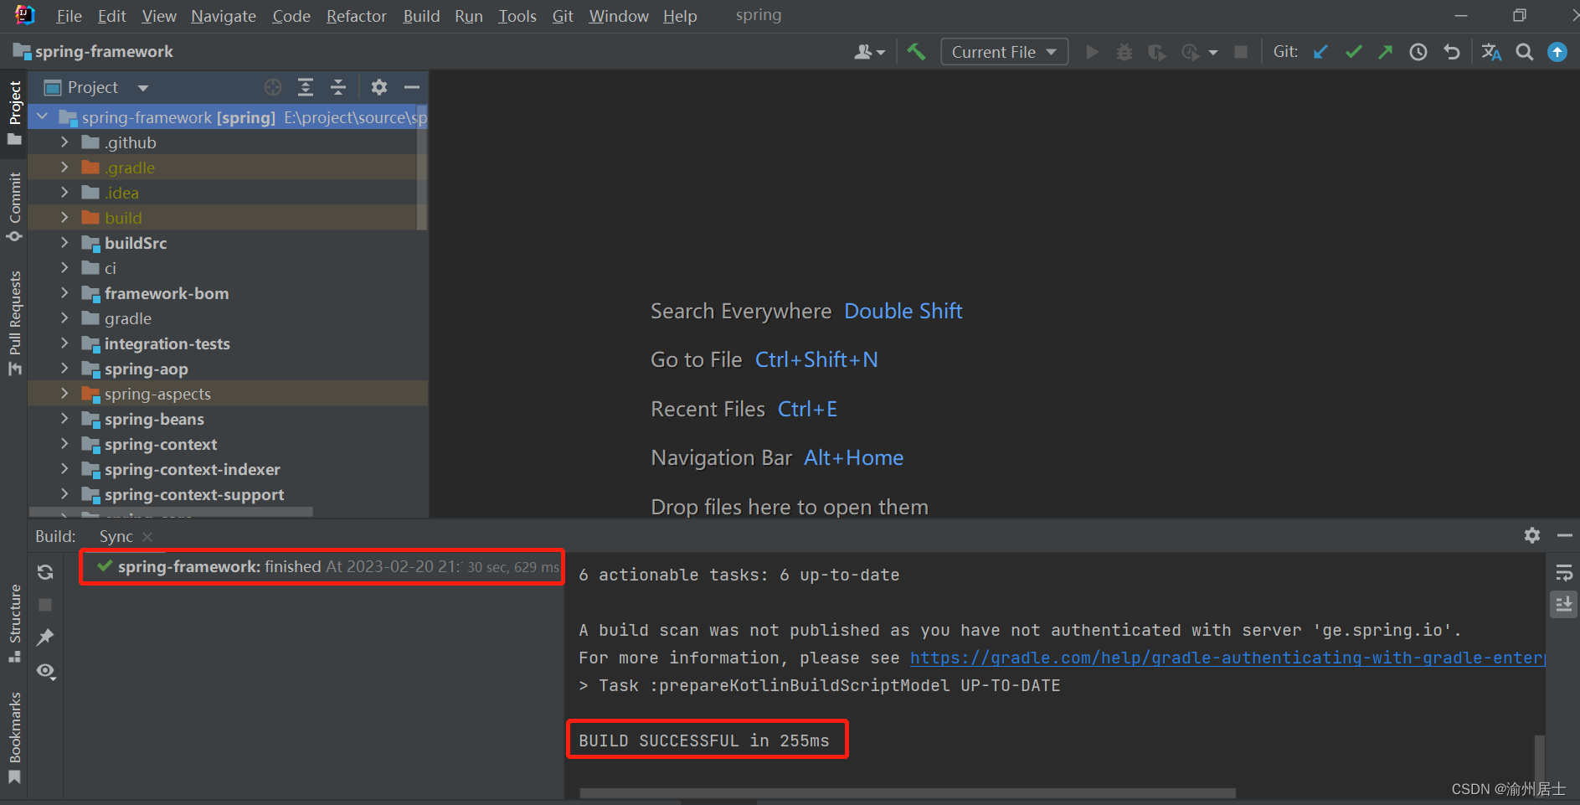Click the stop icon in Build panel
Image resolution: width=1580 pixels, height=805 pixels.
coord(45,604)
